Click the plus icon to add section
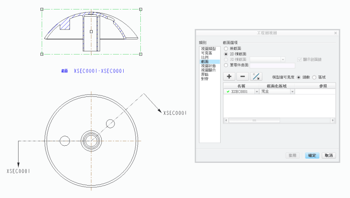350x198 pixels. (x=229, y=76)
